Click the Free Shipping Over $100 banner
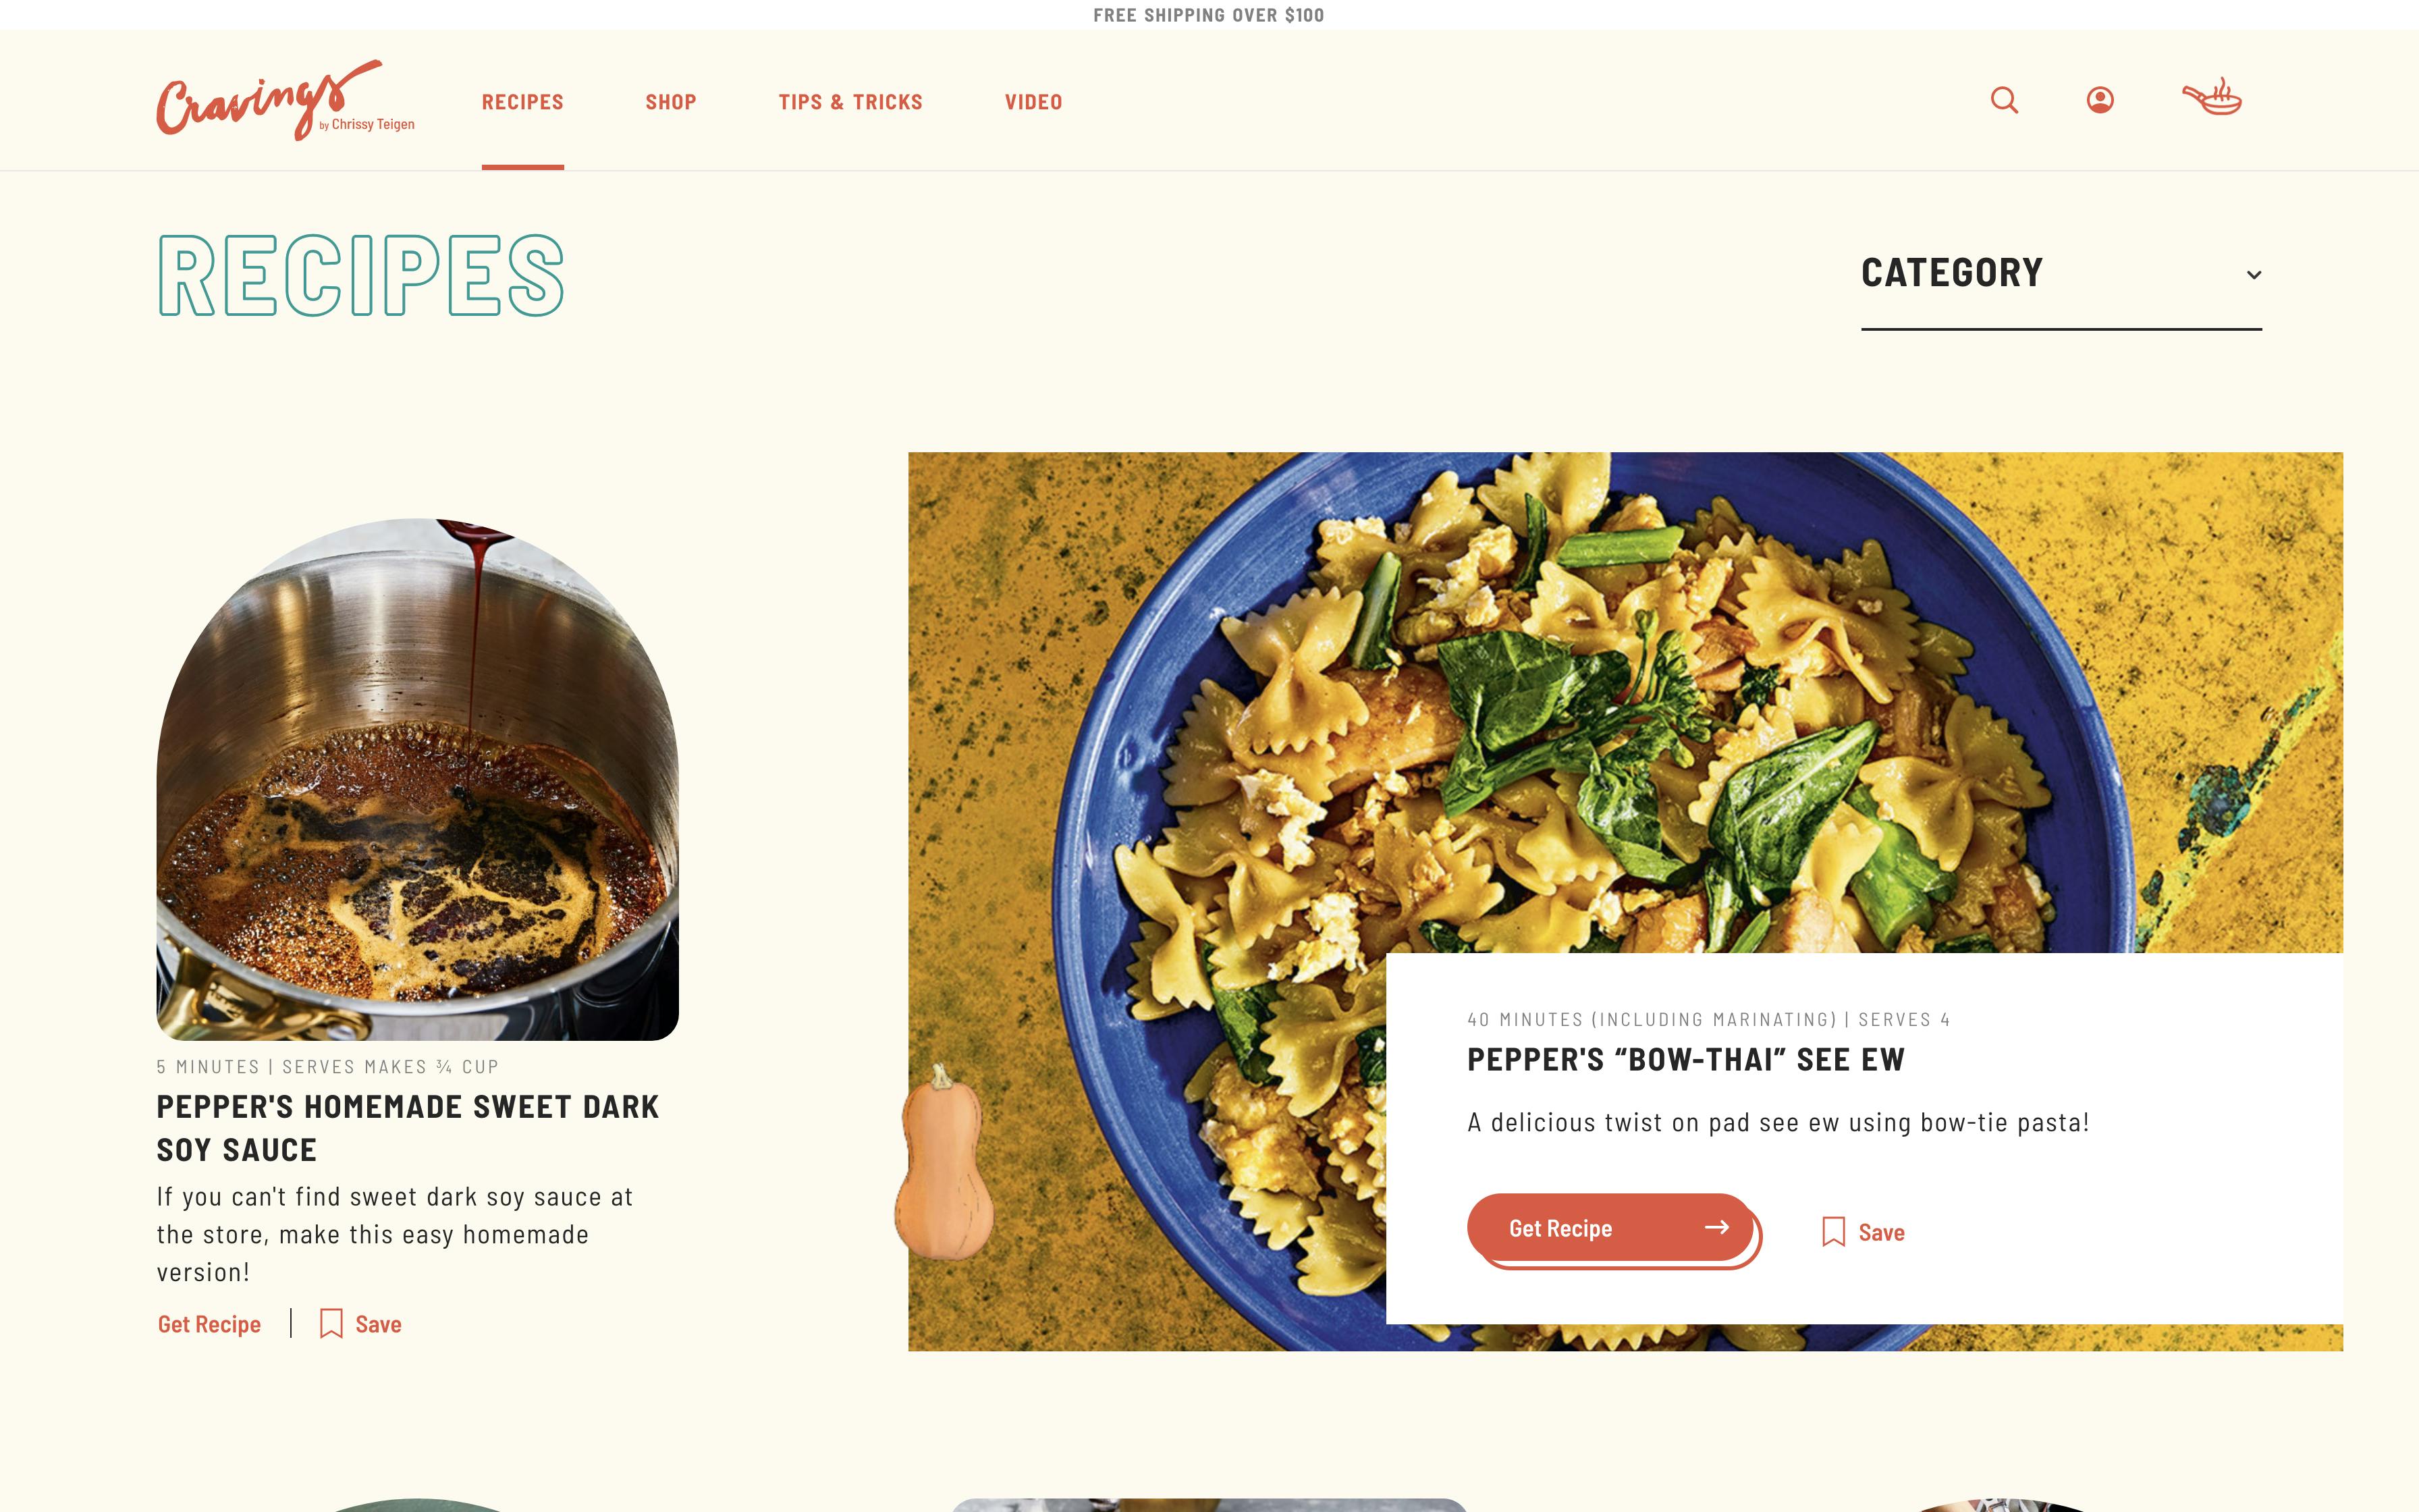The image size is (2419, 1512). [x=1209, y=15]
